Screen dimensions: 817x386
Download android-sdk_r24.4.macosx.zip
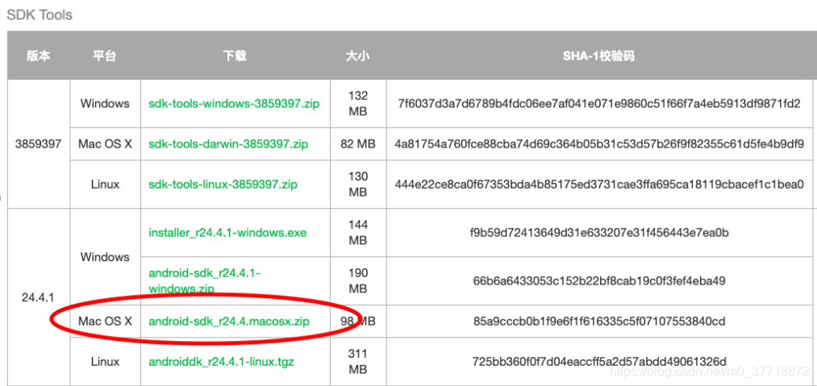click(x=229, y=322)
